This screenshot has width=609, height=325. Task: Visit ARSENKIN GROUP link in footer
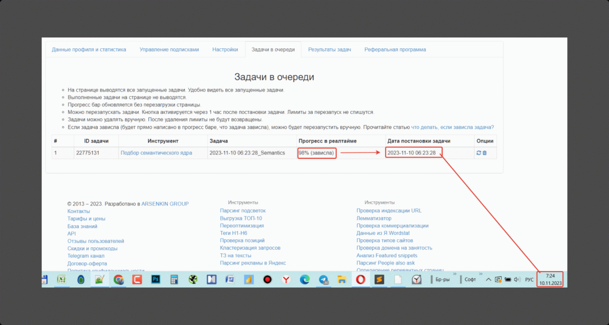165,204
